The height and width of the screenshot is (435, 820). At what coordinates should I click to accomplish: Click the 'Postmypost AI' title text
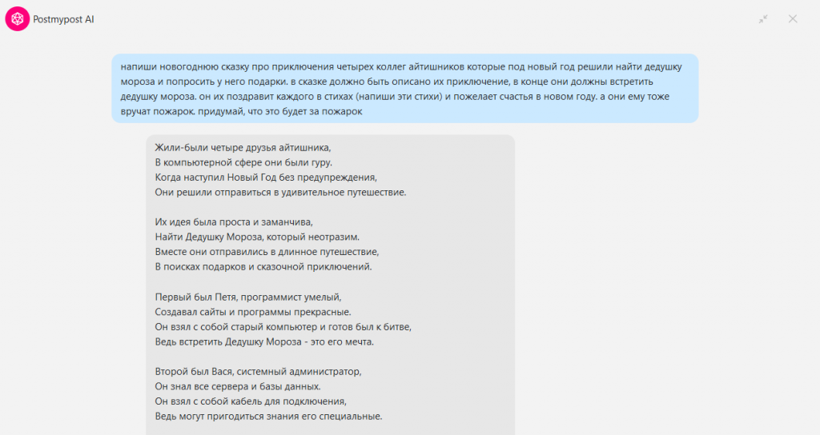(x=64, y=19)
